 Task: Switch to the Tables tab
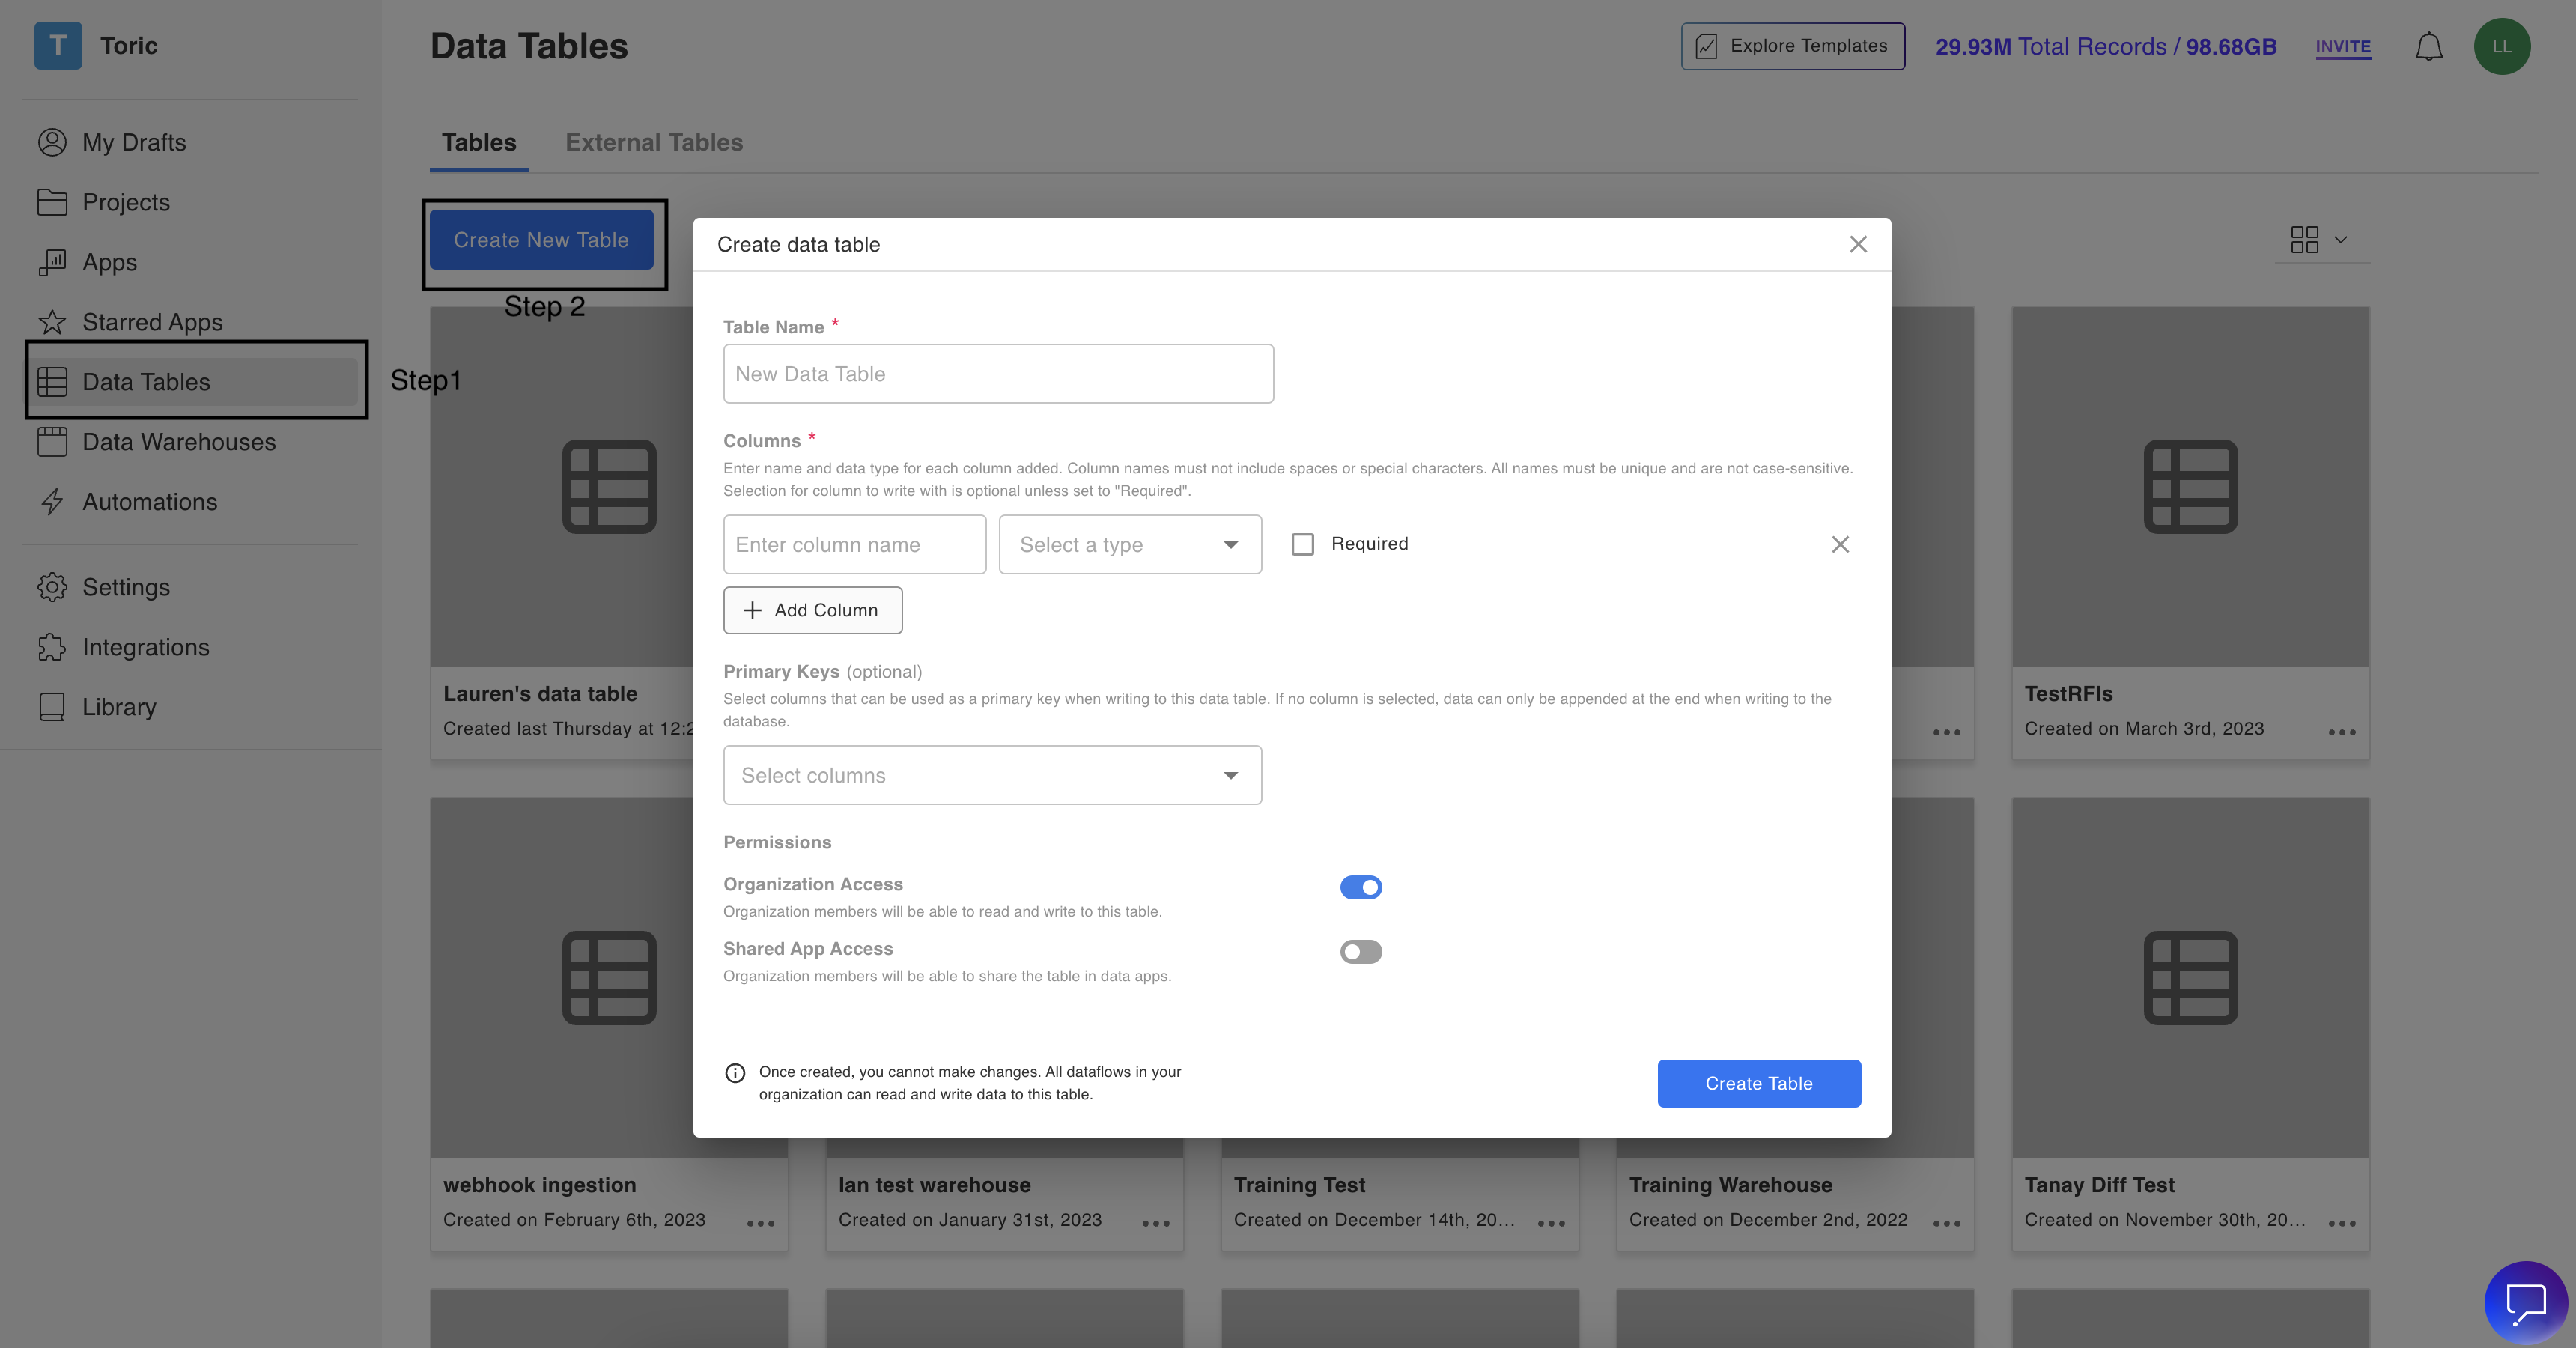click(479, 142)
